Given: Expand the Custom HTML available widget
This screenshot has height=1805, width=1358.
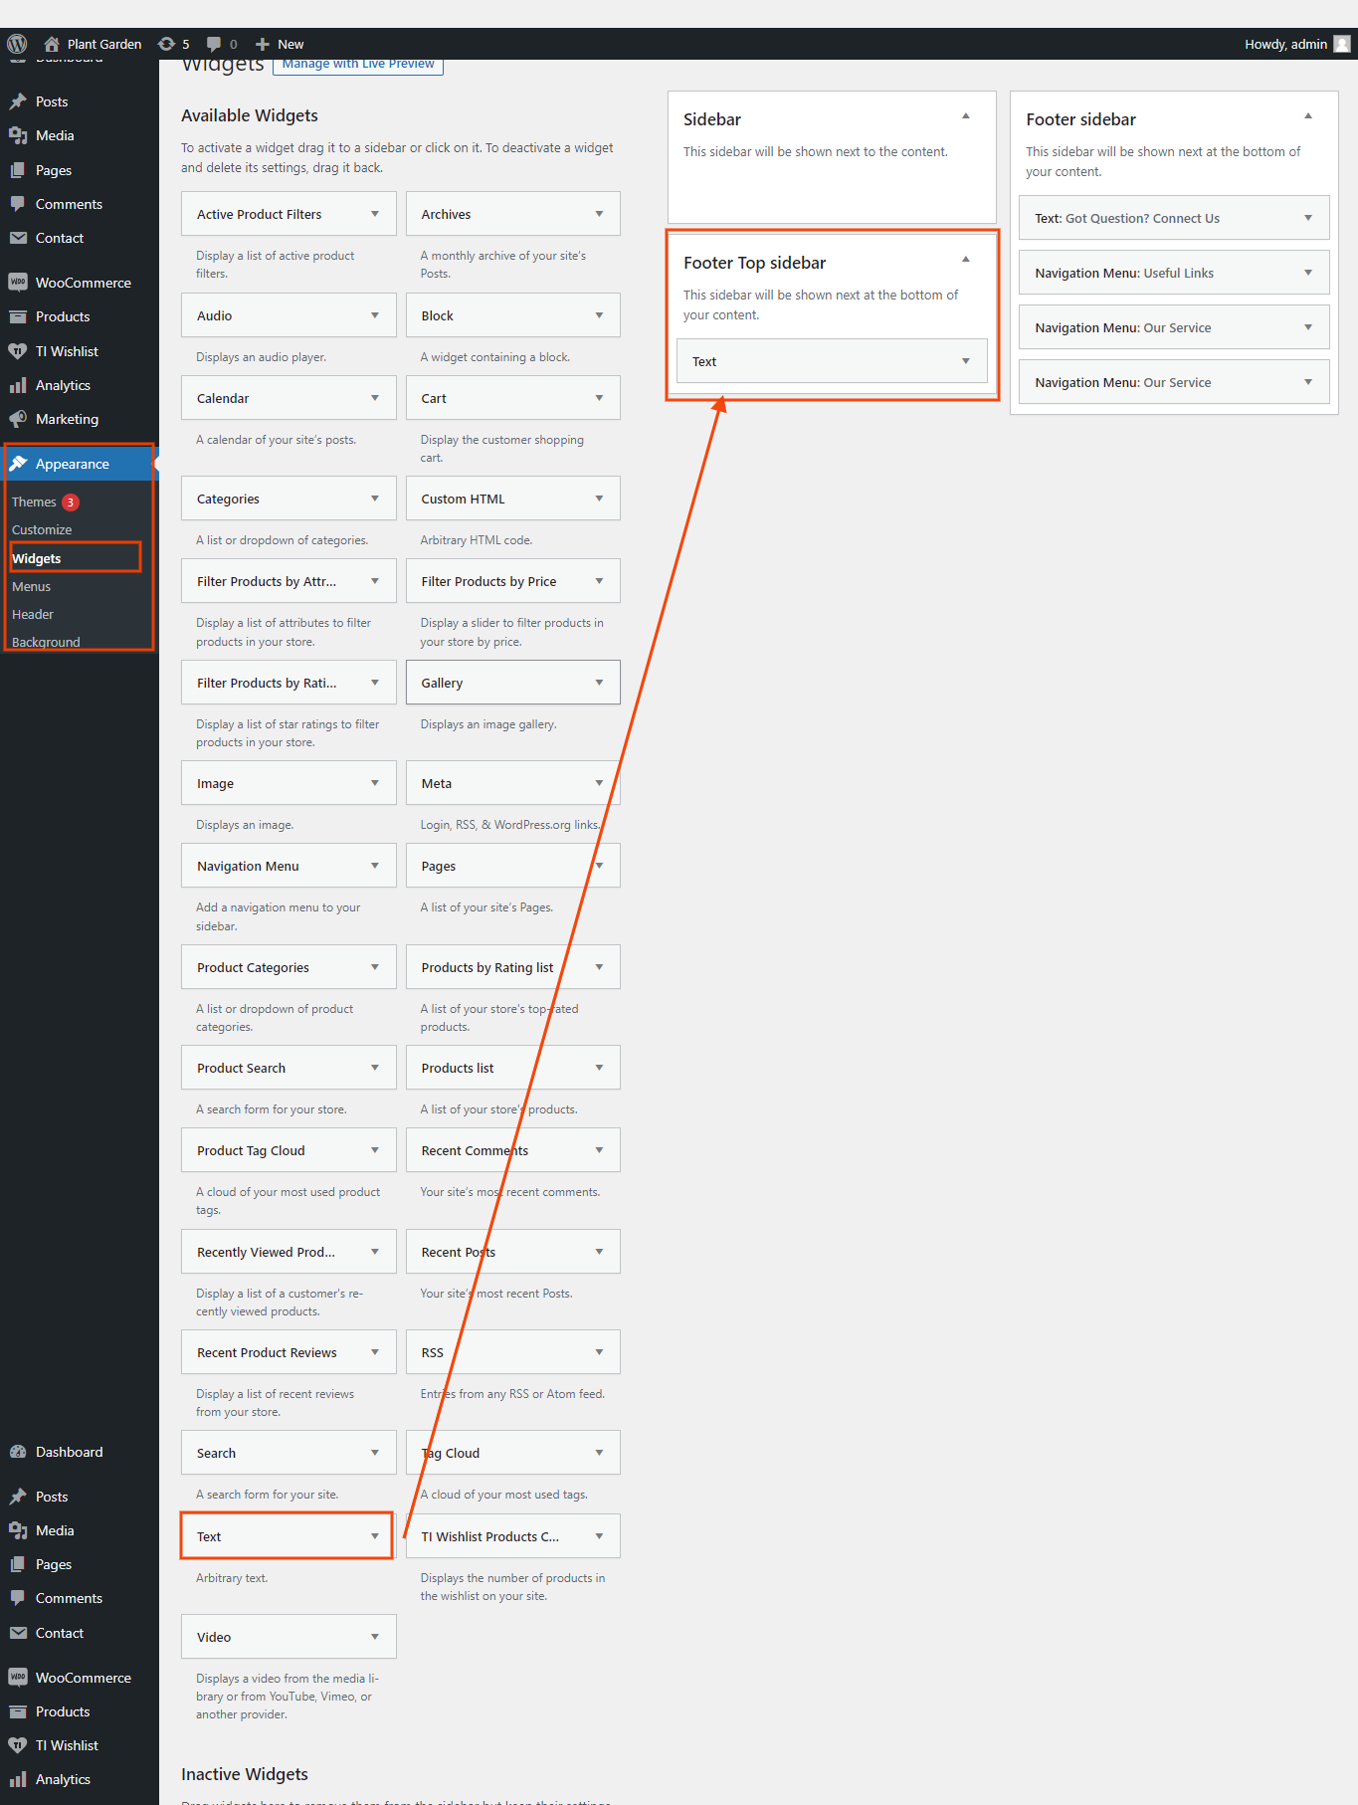Looking at the screenshot, I should (x=599, y=499).
